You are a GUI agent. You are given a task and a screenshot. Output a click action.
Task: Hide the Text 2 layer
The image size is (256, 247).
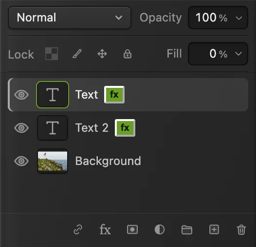point(21,128)
